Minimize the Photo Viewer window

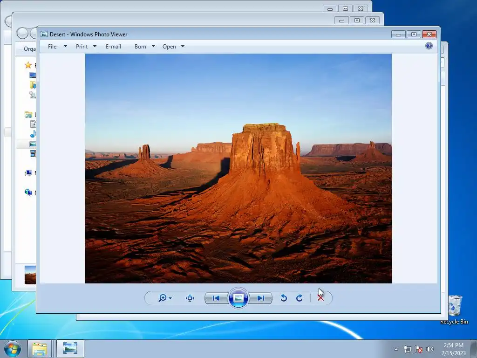399,34
